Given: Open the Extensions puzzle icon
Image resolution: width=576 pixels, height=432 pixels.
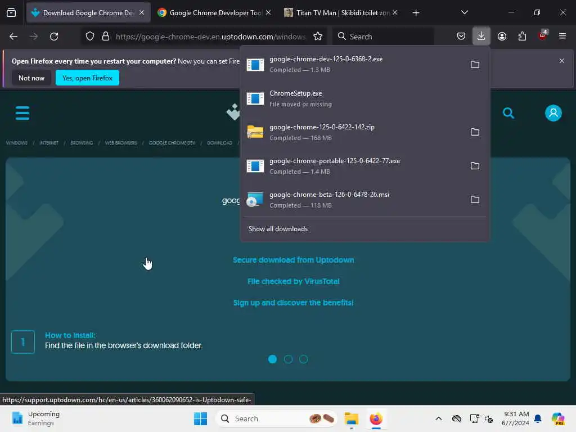Looking at the screenshot, I should (522, 37).
